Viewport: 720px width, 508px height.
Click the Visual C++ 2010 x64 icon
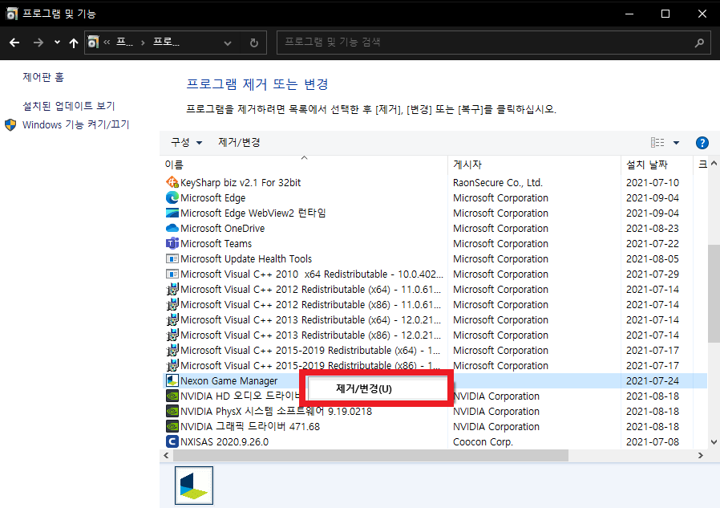pyautogui.click(x=172, y=274)
